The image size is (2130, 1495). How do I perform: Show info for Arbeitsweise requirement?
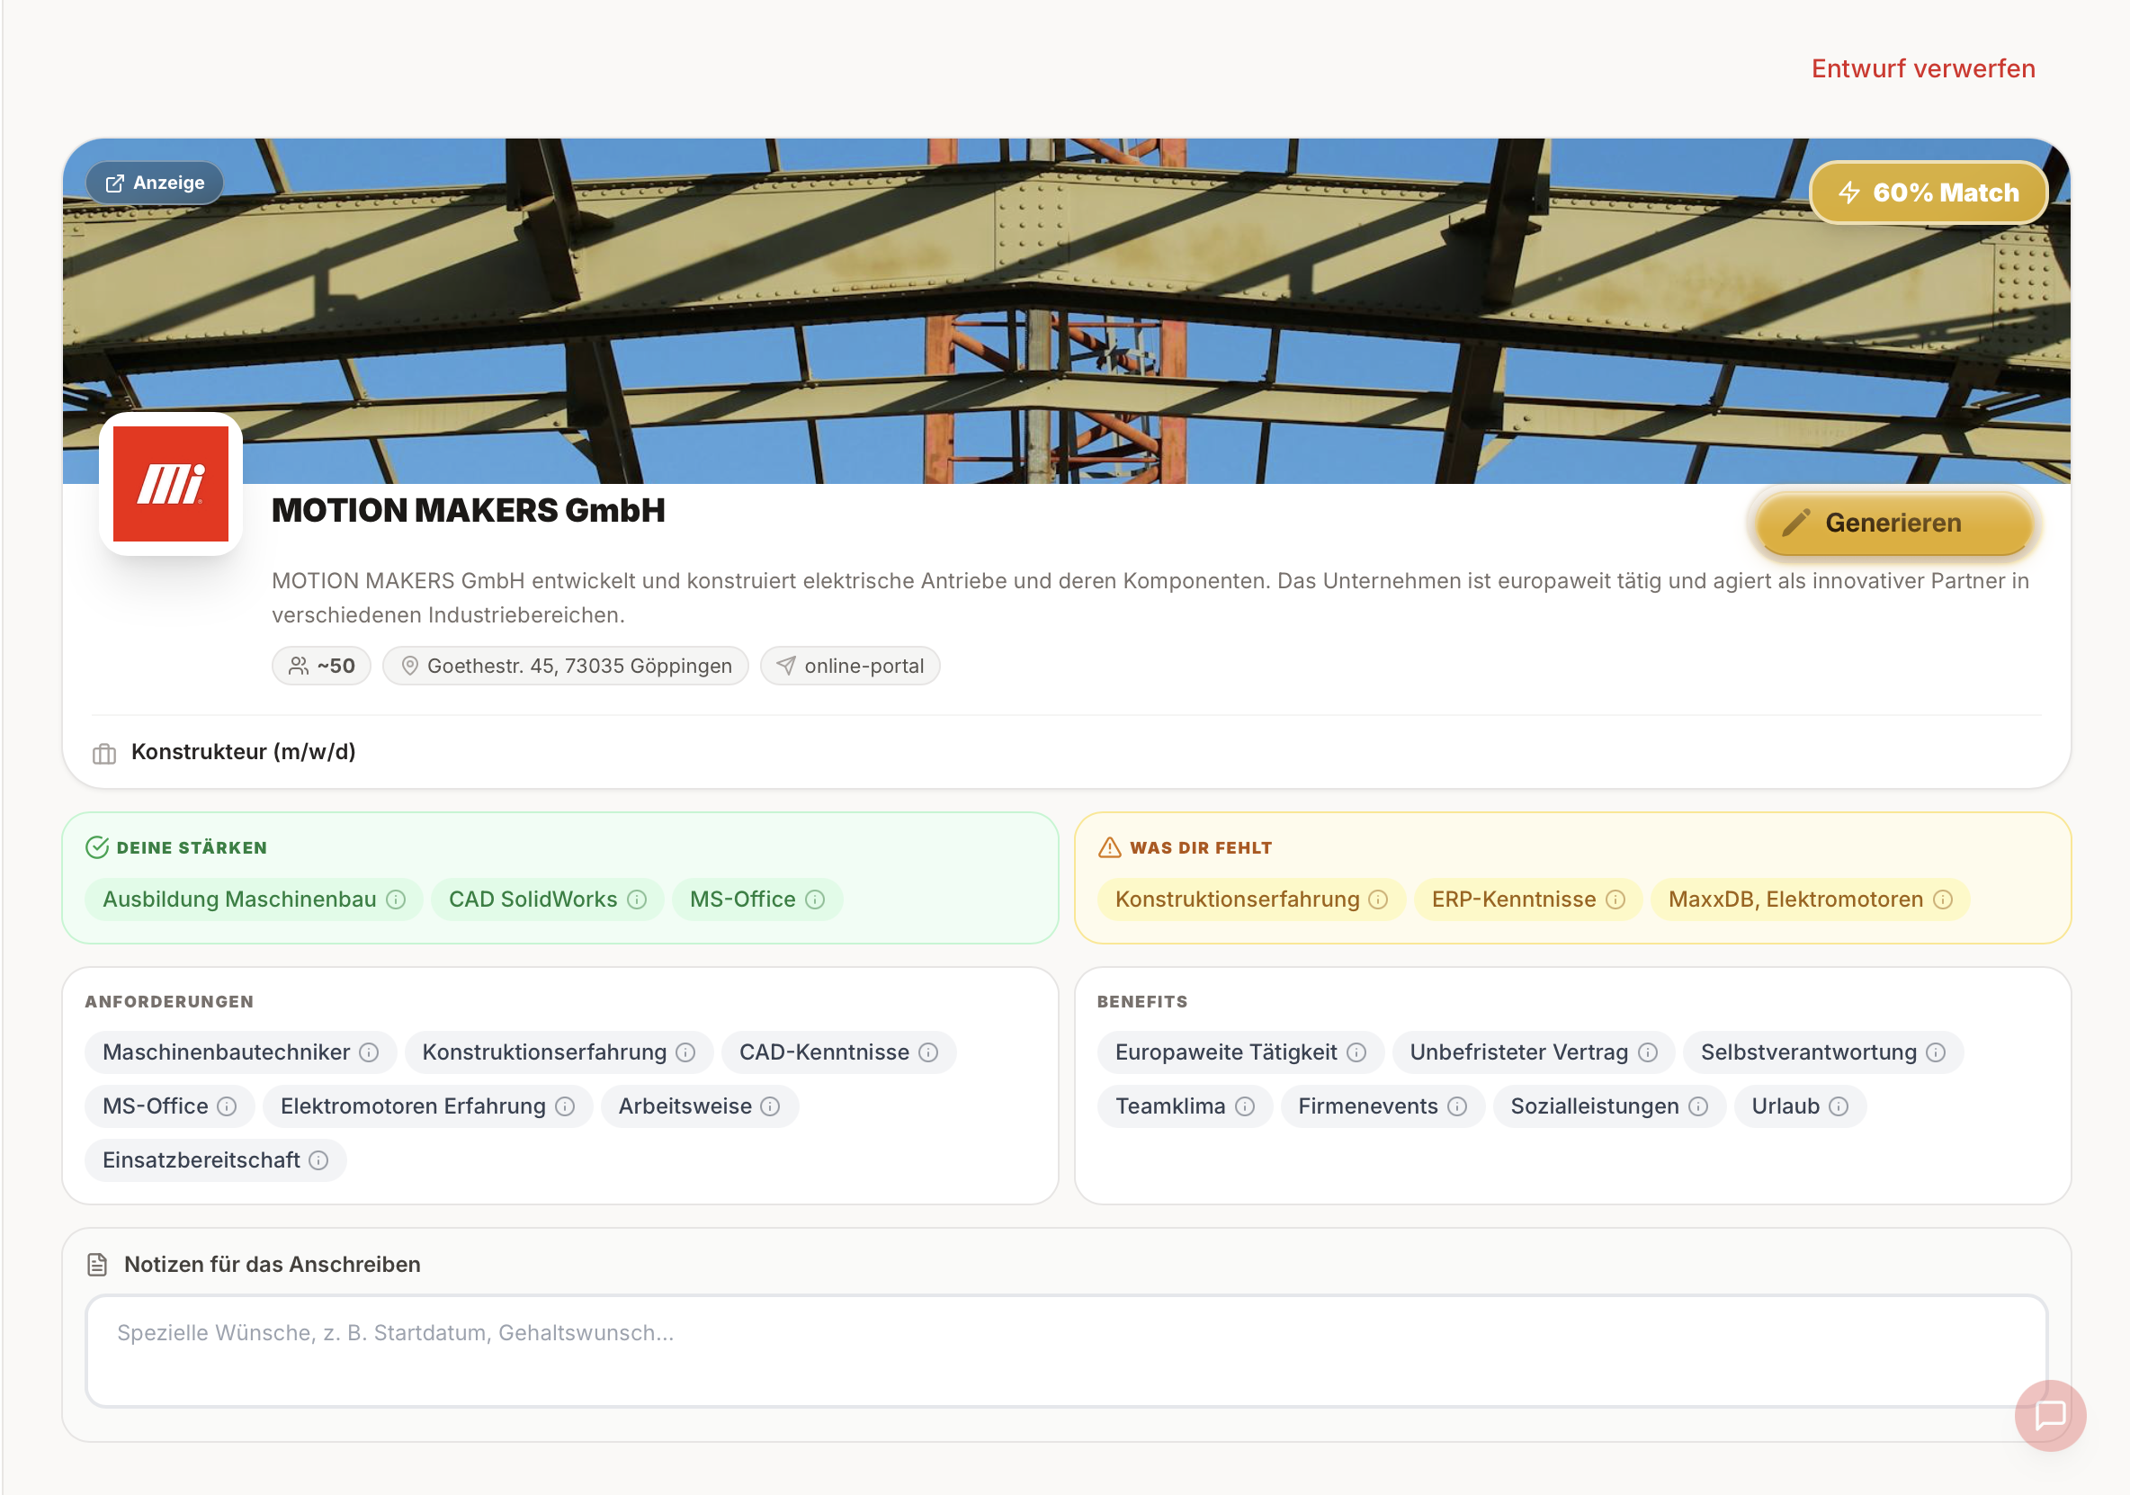(770, 1106)
